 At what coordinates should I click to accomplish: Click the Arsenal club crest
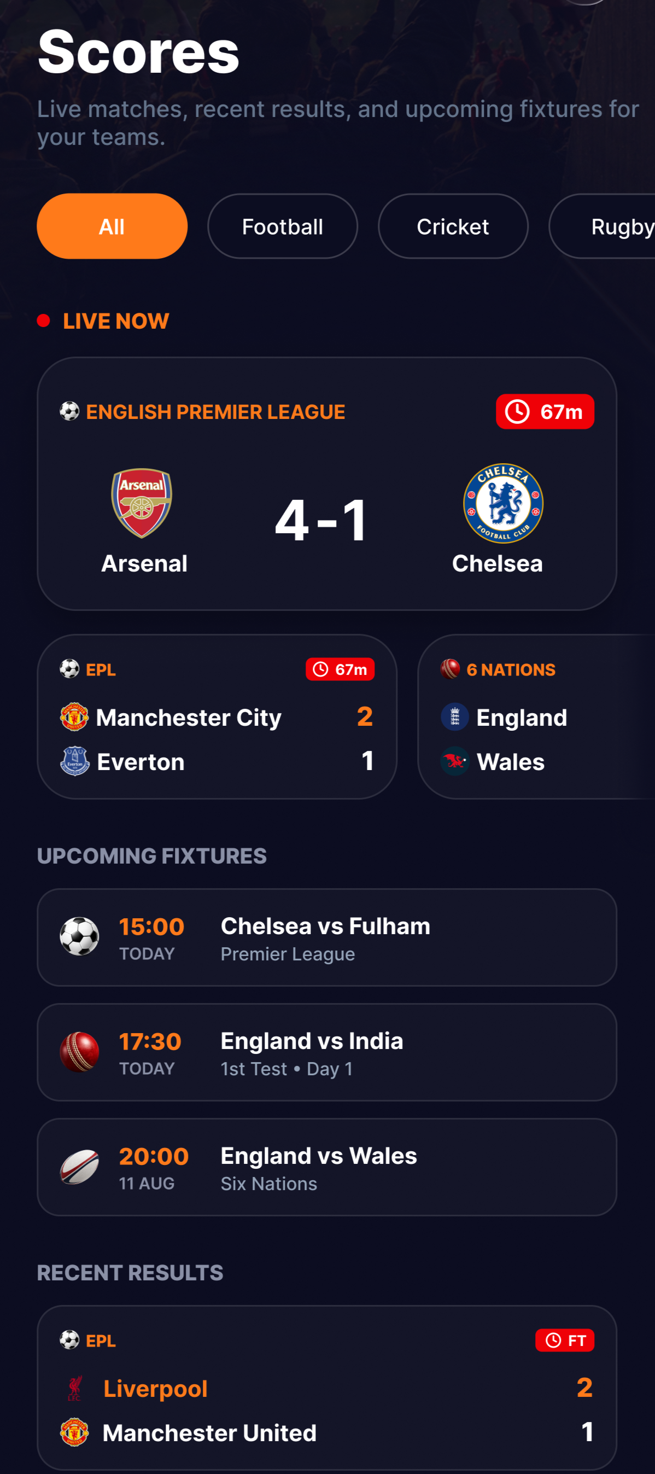[142, 503]
